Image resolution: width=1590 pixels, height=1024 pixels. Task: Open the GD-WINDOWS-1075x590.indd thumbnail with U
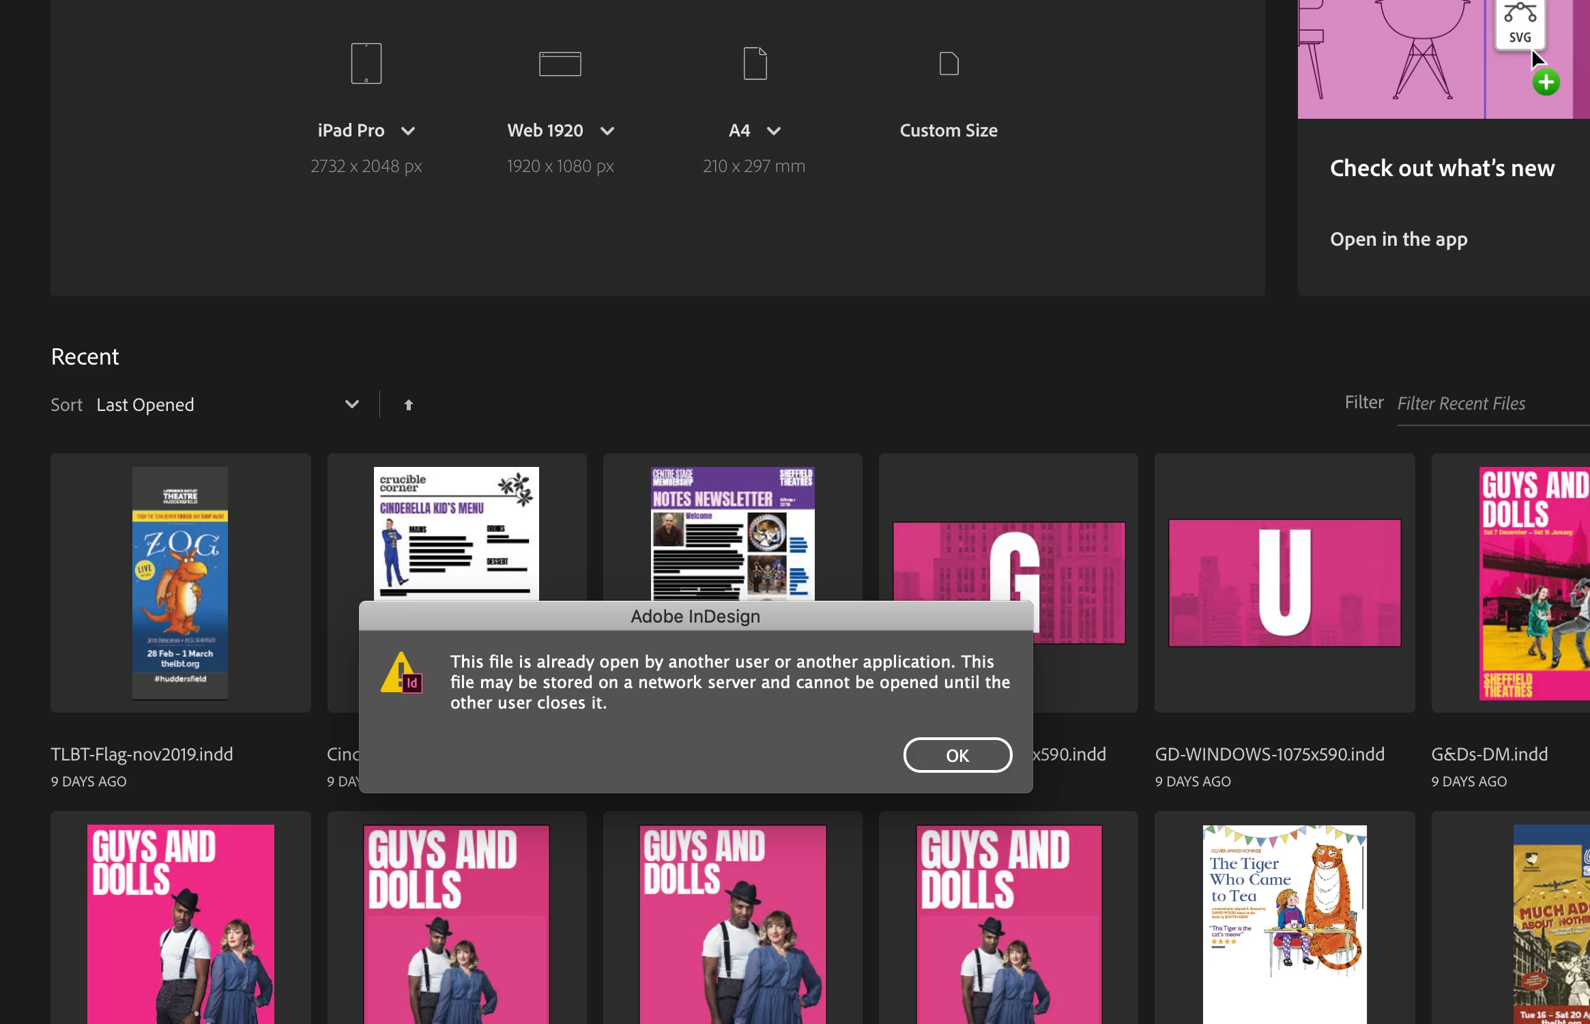point(1284,583)
